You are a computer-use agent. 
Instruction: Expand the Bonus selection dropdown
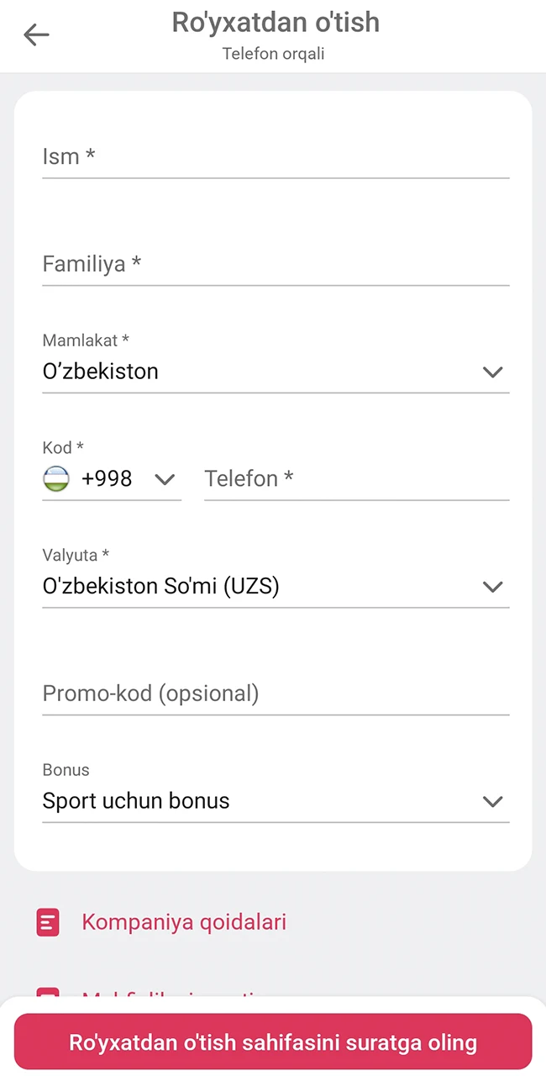tap(492, 801)
